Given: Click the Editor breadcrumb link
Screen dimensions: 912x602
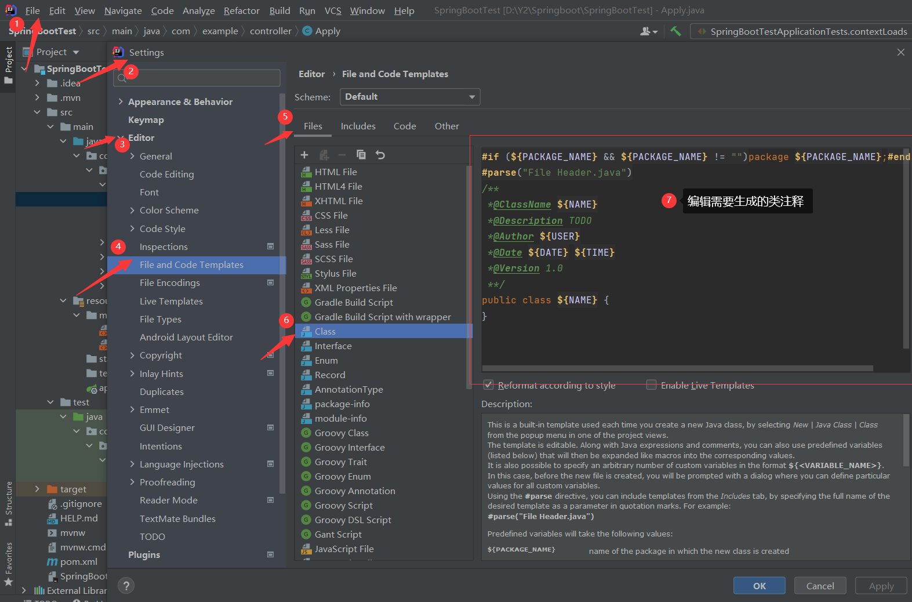Looking at the screenshot, I should coord(311,74).
